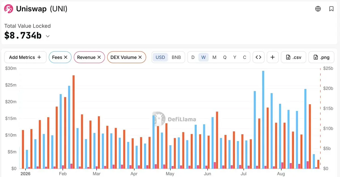Expand the Total Value Locked chevron

point(48,36)
